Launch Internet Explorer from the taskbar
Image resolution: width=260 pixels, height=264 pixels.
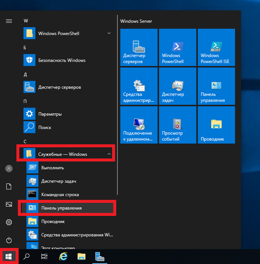point(63,257)
